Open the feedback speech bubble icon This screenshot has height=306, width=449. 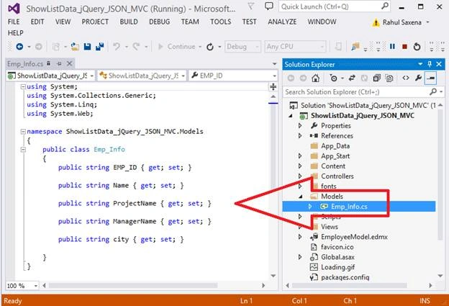[x=268, y=6]
